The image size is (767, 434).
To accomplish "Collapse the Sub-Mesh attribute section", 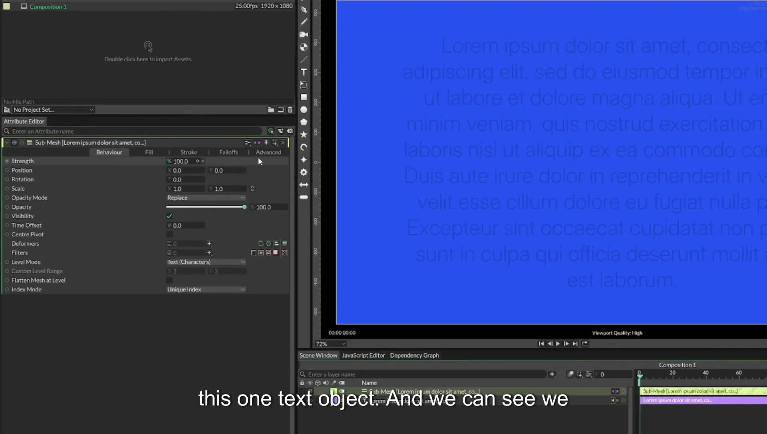I will [x=7, y=142].
